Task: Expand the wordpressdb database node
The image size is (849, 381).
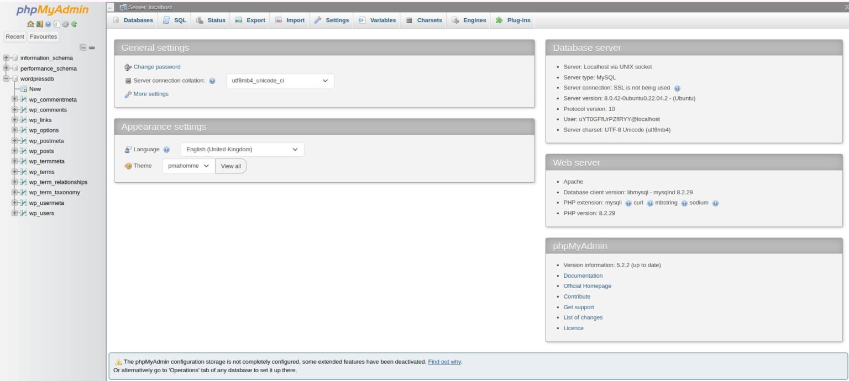Action: [x=6, y=78]
